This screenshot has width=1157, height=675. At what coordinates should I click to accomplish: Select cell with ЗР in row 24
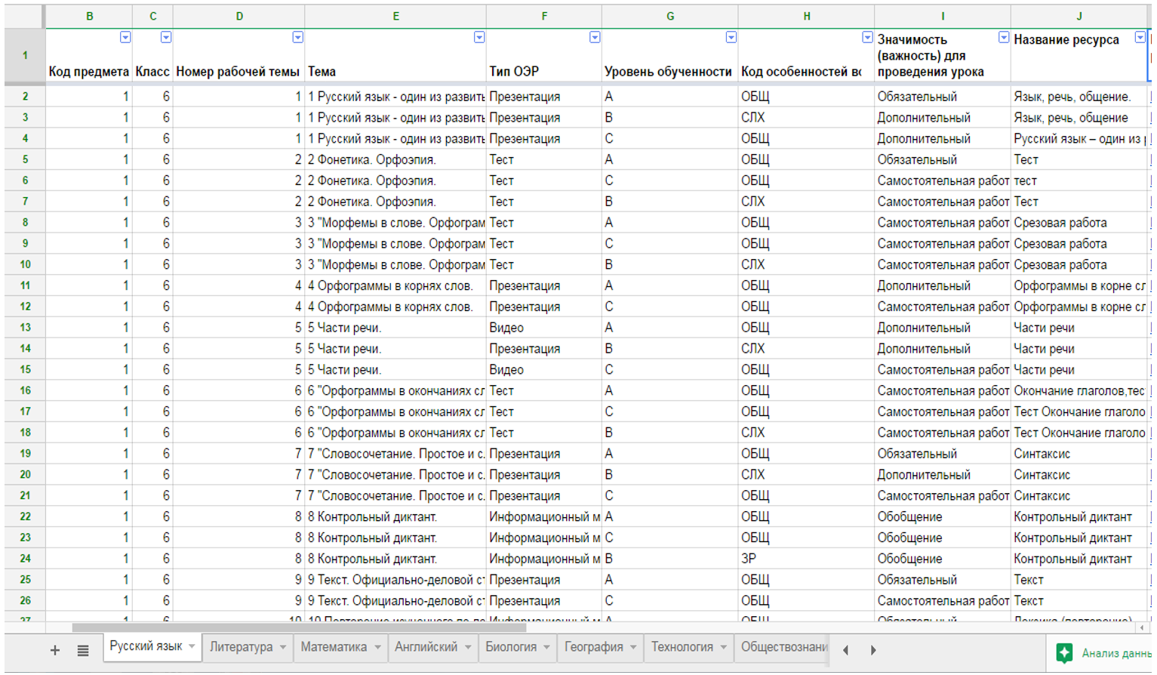tap(805, 559)
